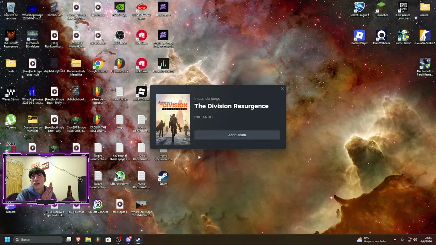
Task: Select the Rocket League desktop shortcut
Action: (x=360, y=10)
